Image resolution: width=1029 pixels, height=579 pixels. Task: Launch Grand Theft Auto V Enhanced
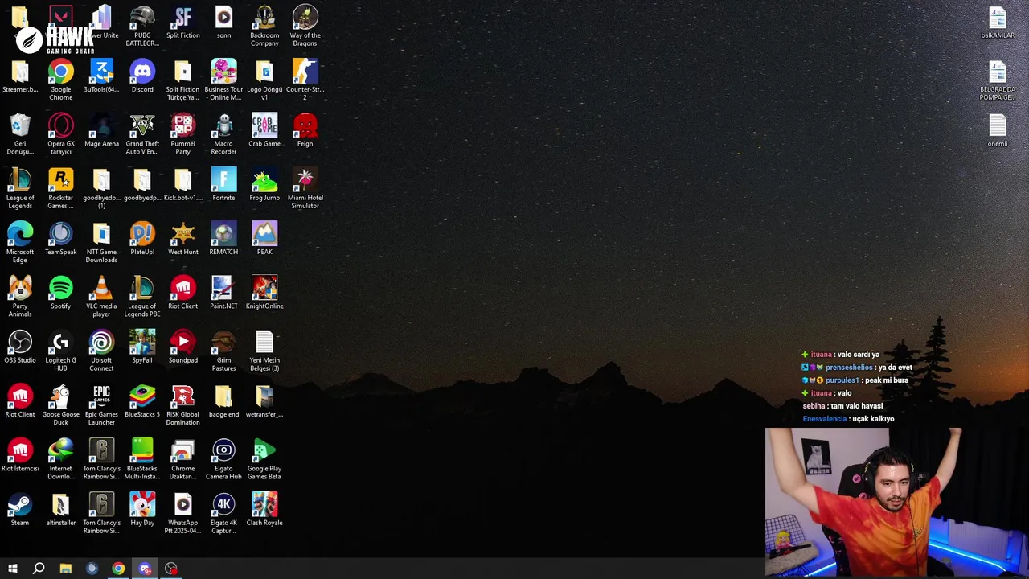142,127
